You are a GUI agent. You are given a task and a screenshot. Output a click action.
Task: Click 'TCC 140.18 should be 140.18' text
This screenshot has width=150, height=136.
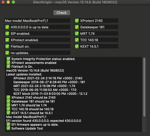coord(32,109)
